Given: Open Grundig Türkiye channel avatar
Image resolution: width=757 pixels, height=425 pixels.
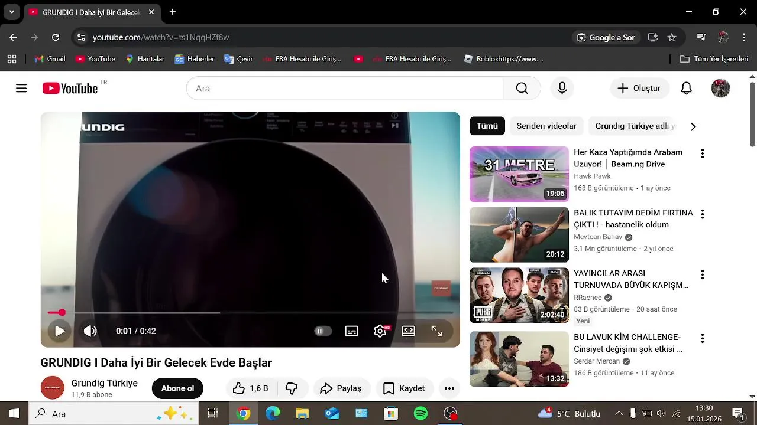Looking at the screenshot, I should [52, 388].
